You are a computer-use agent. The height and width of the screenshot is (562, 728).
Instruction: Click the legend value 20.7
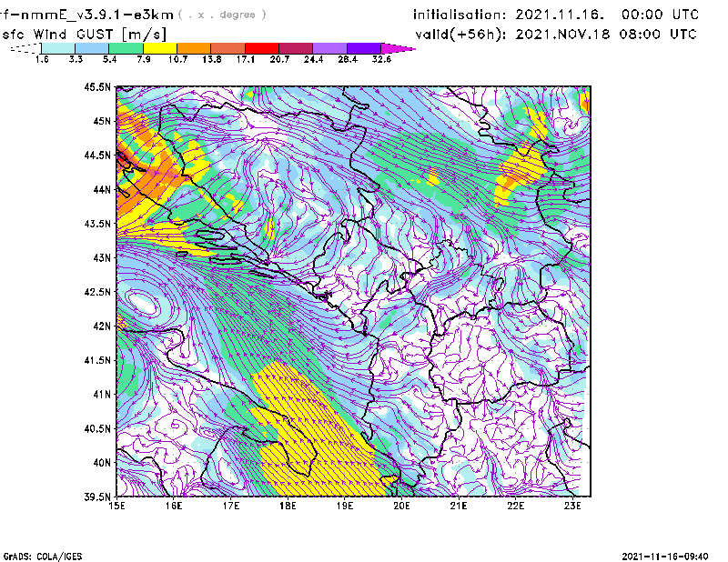pos(279,59)
